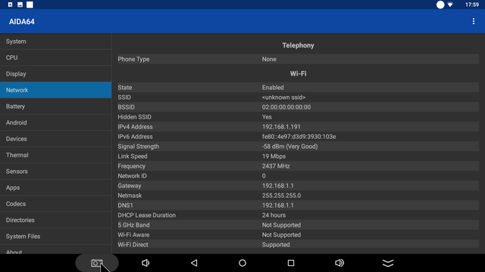The width and height of the screenshot is (485, 272).
Task: Hide navigation bar with double-chevron icon
Action: coord(388,263)
